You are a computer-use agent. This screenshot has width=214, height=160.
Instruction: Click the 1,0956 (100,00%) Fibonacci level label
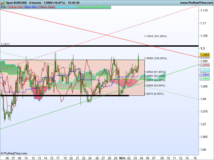[155, 58]
